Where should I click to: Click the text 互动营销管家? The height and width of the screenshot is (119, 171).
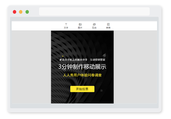(98, 60)
